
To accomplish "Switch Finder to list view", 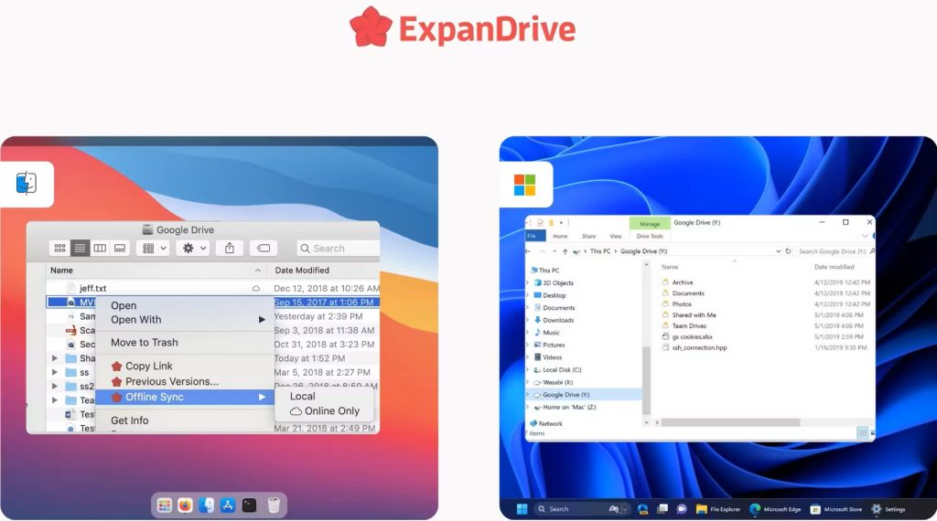I will [80, 249].
